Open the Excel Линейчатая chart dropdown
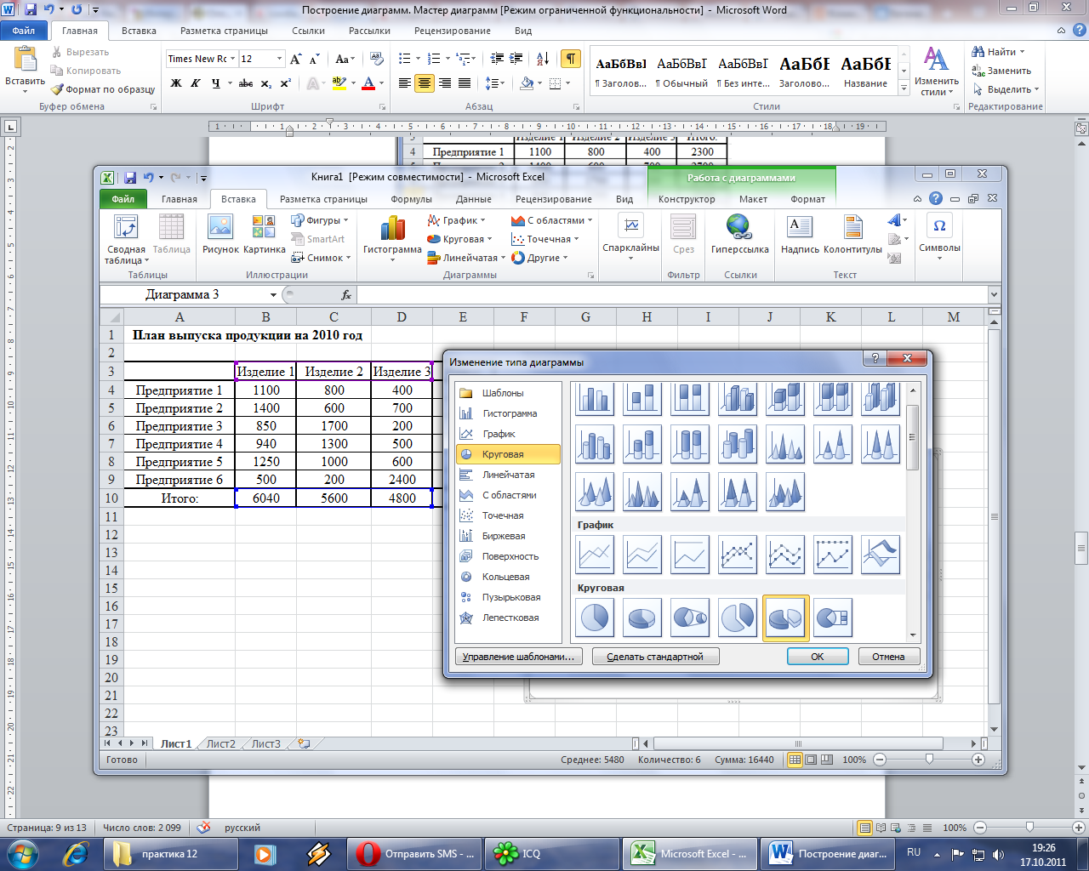 click(465, 258)
